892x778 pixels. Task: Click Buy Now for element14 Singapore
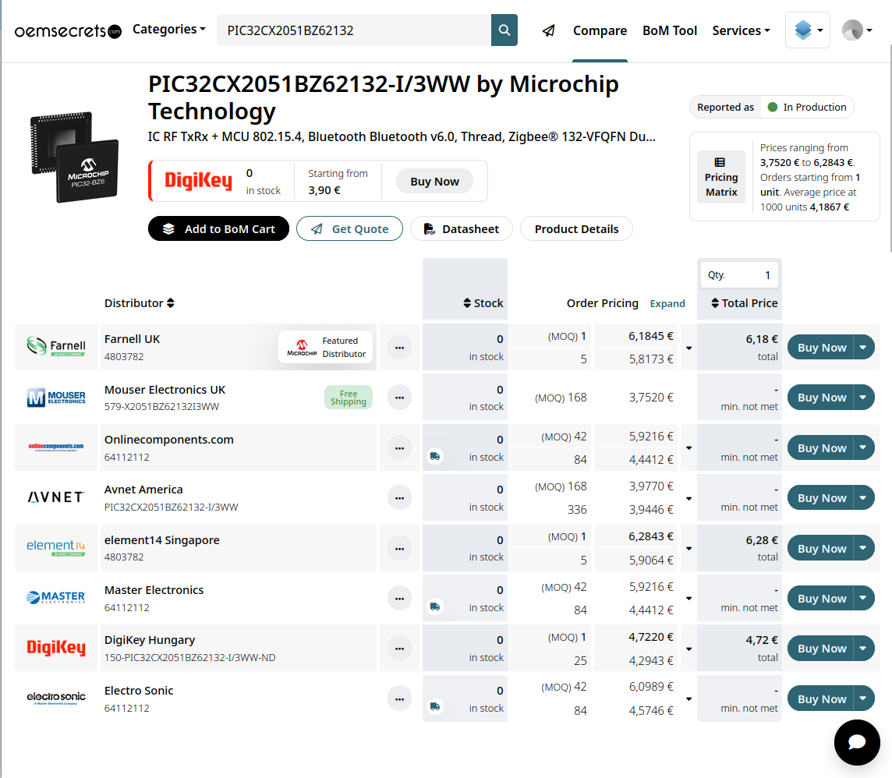pos(821,548)
